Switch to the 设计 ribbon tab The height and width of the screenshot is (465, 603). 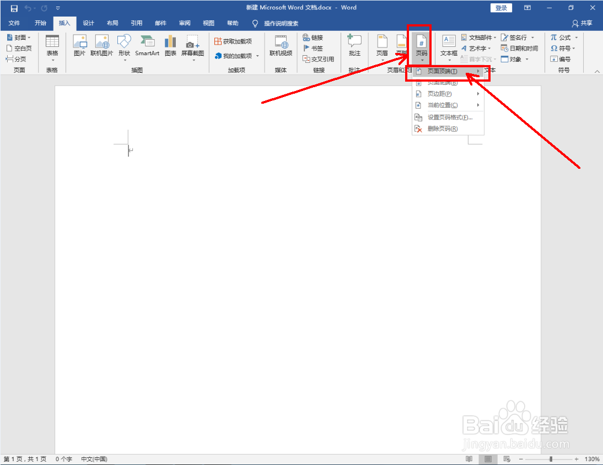click(88, 23)
